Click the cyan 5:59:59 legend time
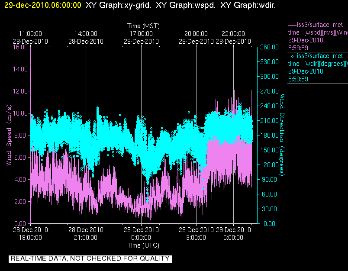This screenshot has height=271, width=348. [298, 79]
